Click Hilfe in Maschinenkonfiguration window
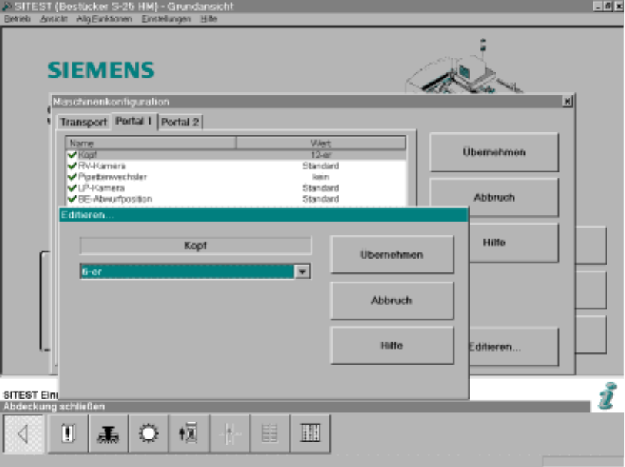Screen dimensions: 625x467 [x=514, y=242]
